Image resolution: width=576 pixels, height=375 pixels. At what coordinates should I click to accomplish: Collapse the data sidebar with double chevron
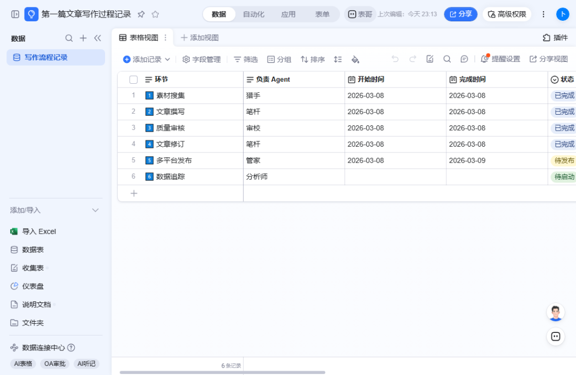[98, 38]
